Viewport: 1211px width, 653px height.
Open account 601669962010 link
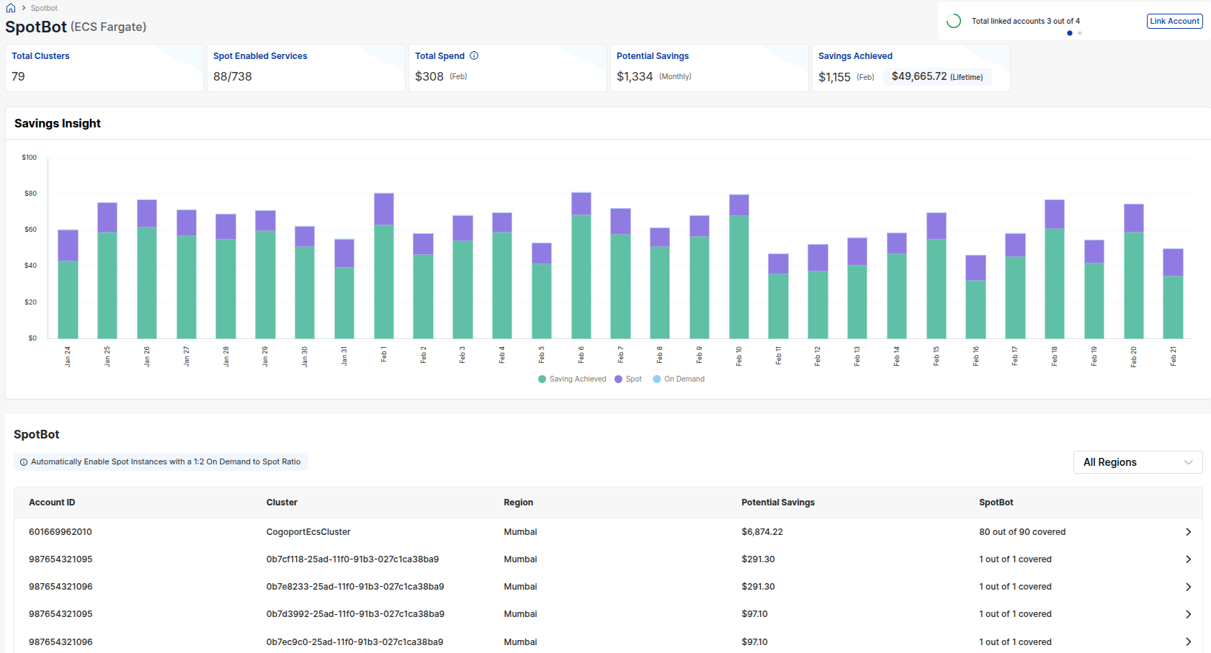(x=60, y=531)
